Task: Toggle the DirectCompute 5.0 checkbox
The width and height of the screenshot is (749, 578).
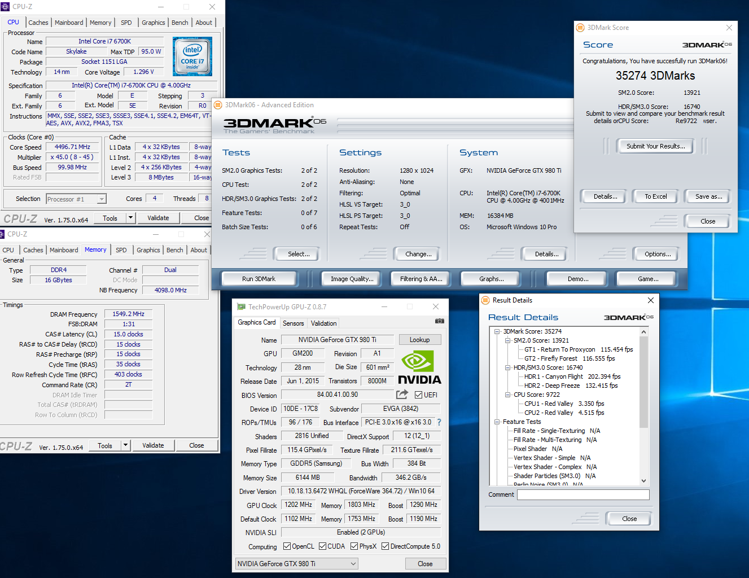Action: click(x=385, y=546)
